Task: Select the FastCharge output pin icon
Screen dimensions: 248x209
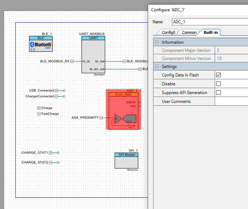Action: pos(39,114)
